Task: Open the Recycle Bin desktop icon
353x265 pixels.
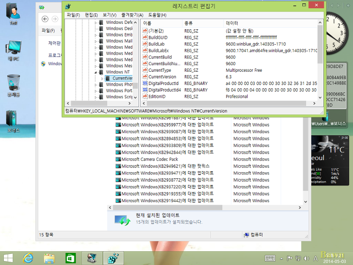Action: (x=13, y=84)
